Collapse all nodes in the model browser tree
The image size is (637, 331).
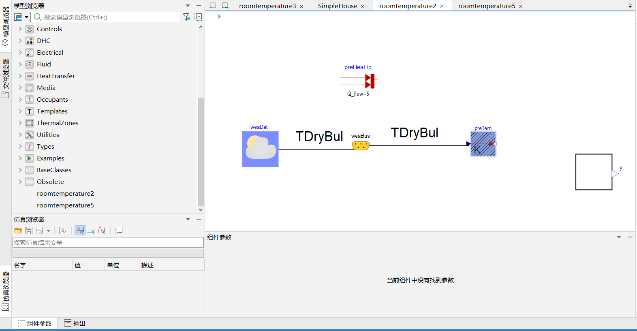pos(199,17)
